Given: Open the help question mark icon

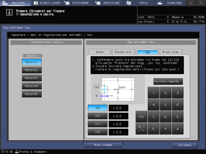Looking at the screenshot, I should (x=201, y=3).
